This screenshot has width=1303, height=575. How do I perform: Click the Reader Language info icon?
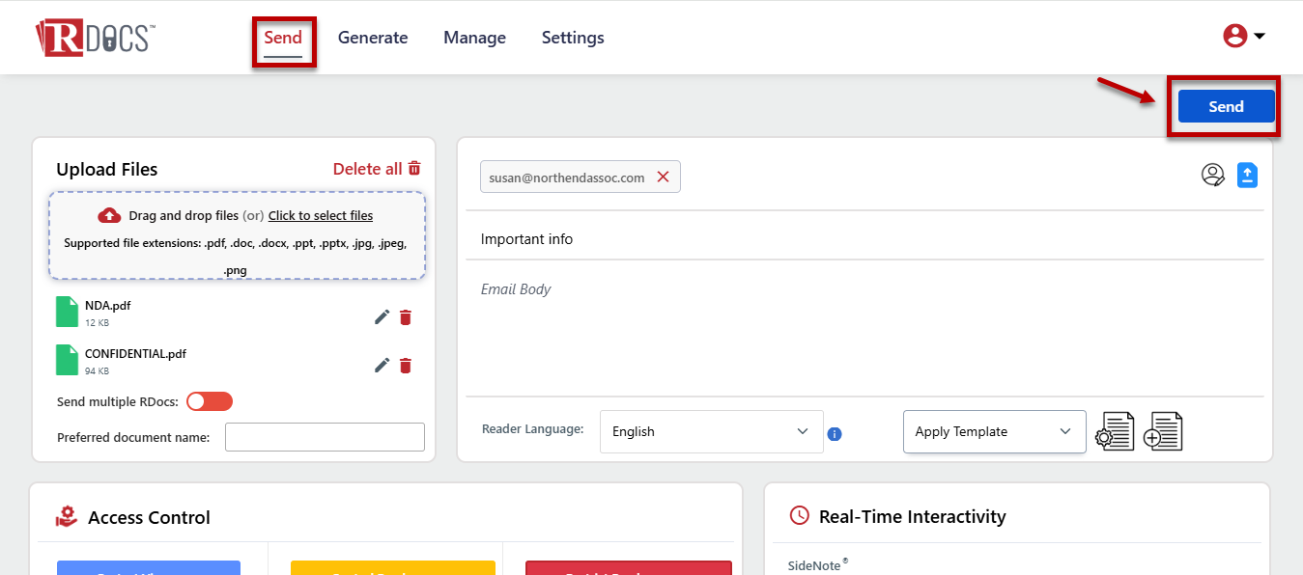click(835, 434)
